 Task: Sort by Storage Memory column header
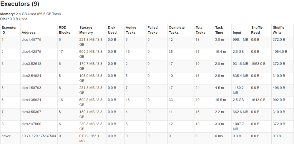pyautogui.click(x=86, y=30)
